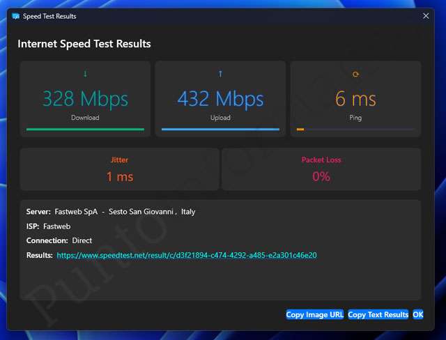Click the 432 Mbps upload value
Viewport: 446px width, 340px height.
pyautogui.click(x=220, y=99)
